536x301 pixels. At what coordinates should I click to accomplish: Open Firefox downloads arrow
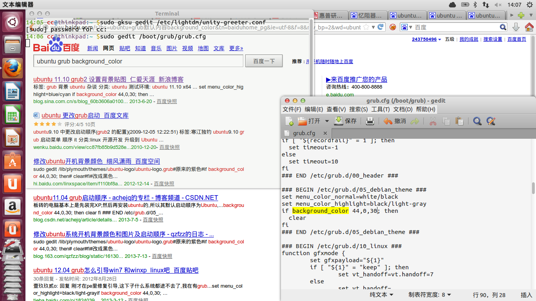(x=516, y=27)
